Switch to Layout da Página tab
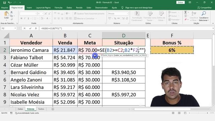 point(43,8)
